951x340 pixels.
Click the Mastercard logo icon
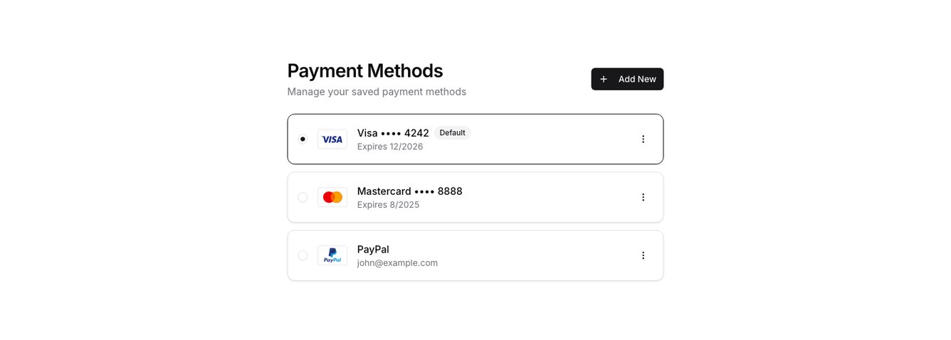click(x=332, y=197)
